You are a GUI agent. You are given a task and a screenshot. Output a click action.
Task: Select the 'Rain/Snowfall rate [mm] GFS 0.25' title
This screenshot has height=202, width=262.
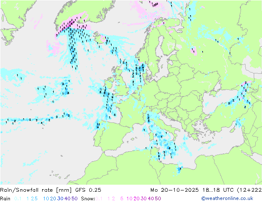click(x=50, y=190)
